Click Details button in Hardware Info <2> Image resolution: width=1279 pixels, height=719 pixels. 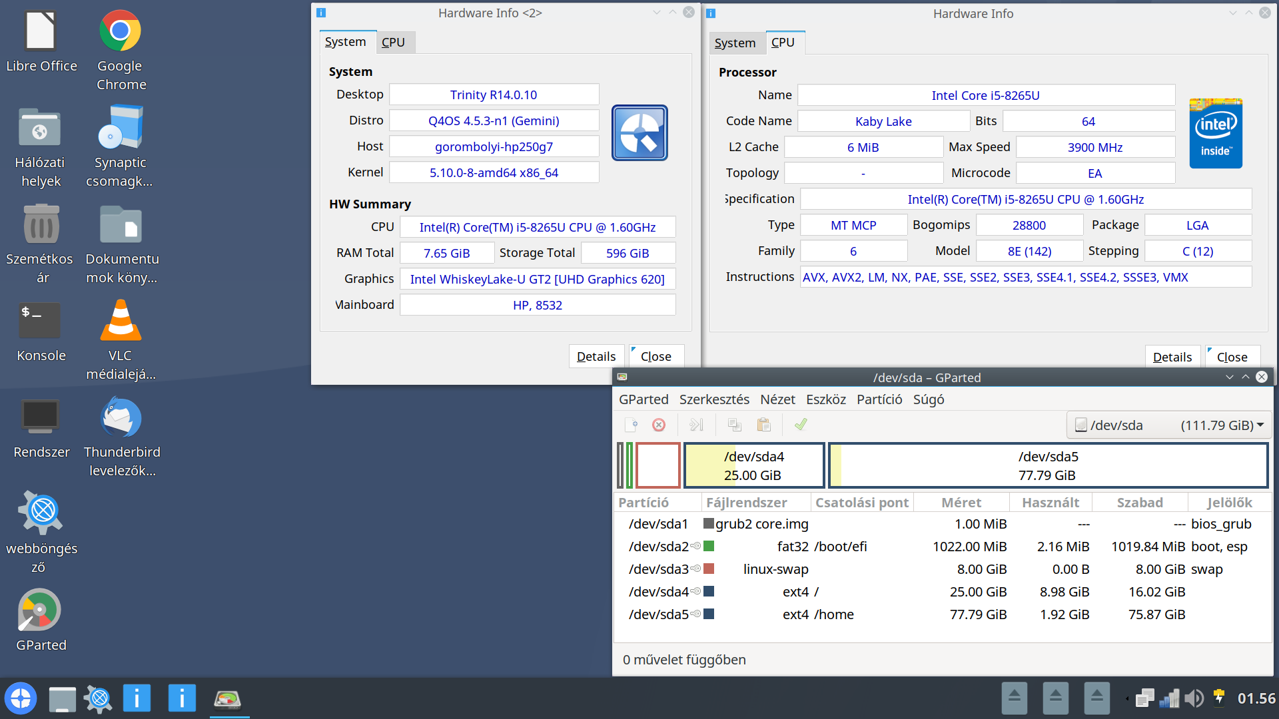click(x=596, y=356)
